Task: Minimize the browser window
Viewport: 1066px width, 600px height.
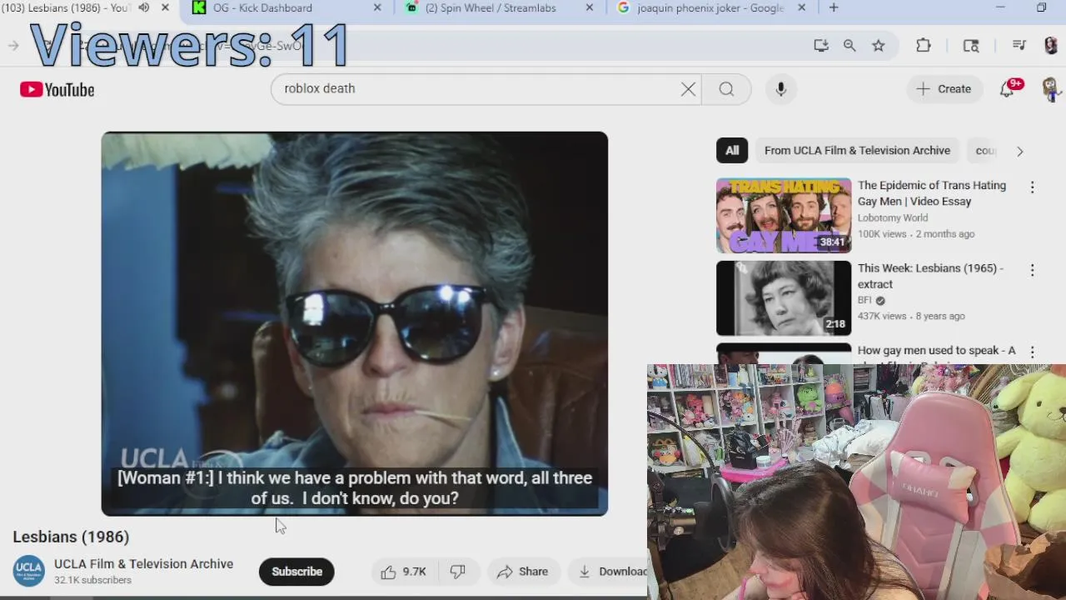Action: (x=1000, y=8)
